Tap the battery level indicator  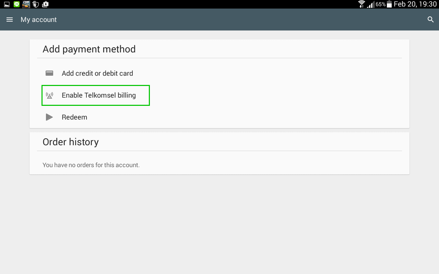(389, 4)
